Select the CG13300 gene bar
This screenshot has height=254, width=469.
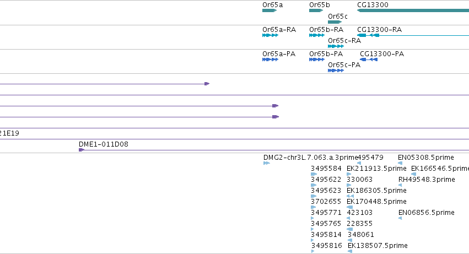pos(413,10)
